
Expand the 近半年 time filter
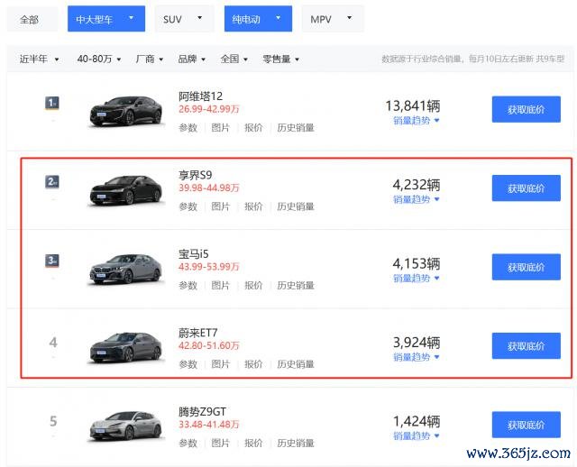pyautogui.click(x=39, y=59)
